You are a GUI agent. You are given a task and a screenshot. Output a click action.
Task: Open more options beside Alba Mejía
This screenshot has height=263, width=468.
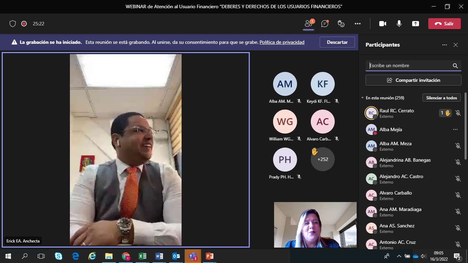tap(455, 129)
